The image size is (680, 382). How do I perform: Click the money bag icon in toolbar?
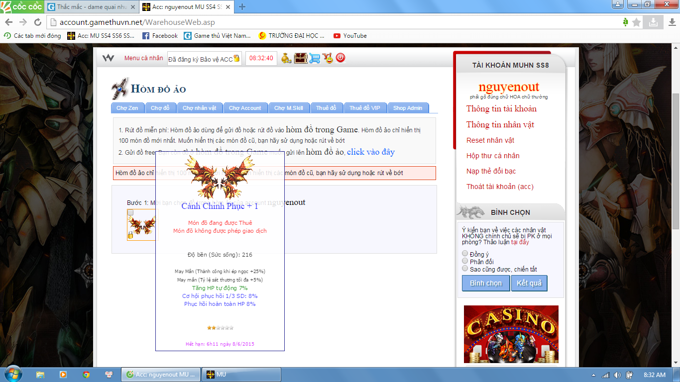[286, 58]
